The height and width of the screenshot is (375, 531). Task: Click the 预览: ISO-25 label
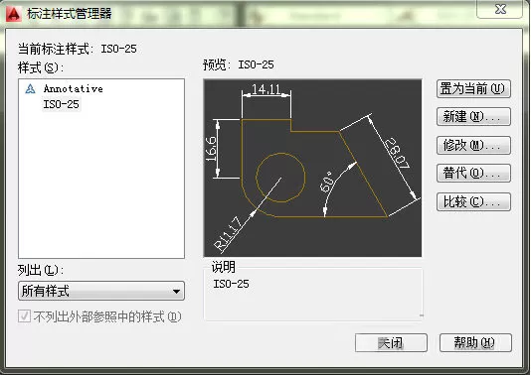pyautogui.click(x=239, y=64)
